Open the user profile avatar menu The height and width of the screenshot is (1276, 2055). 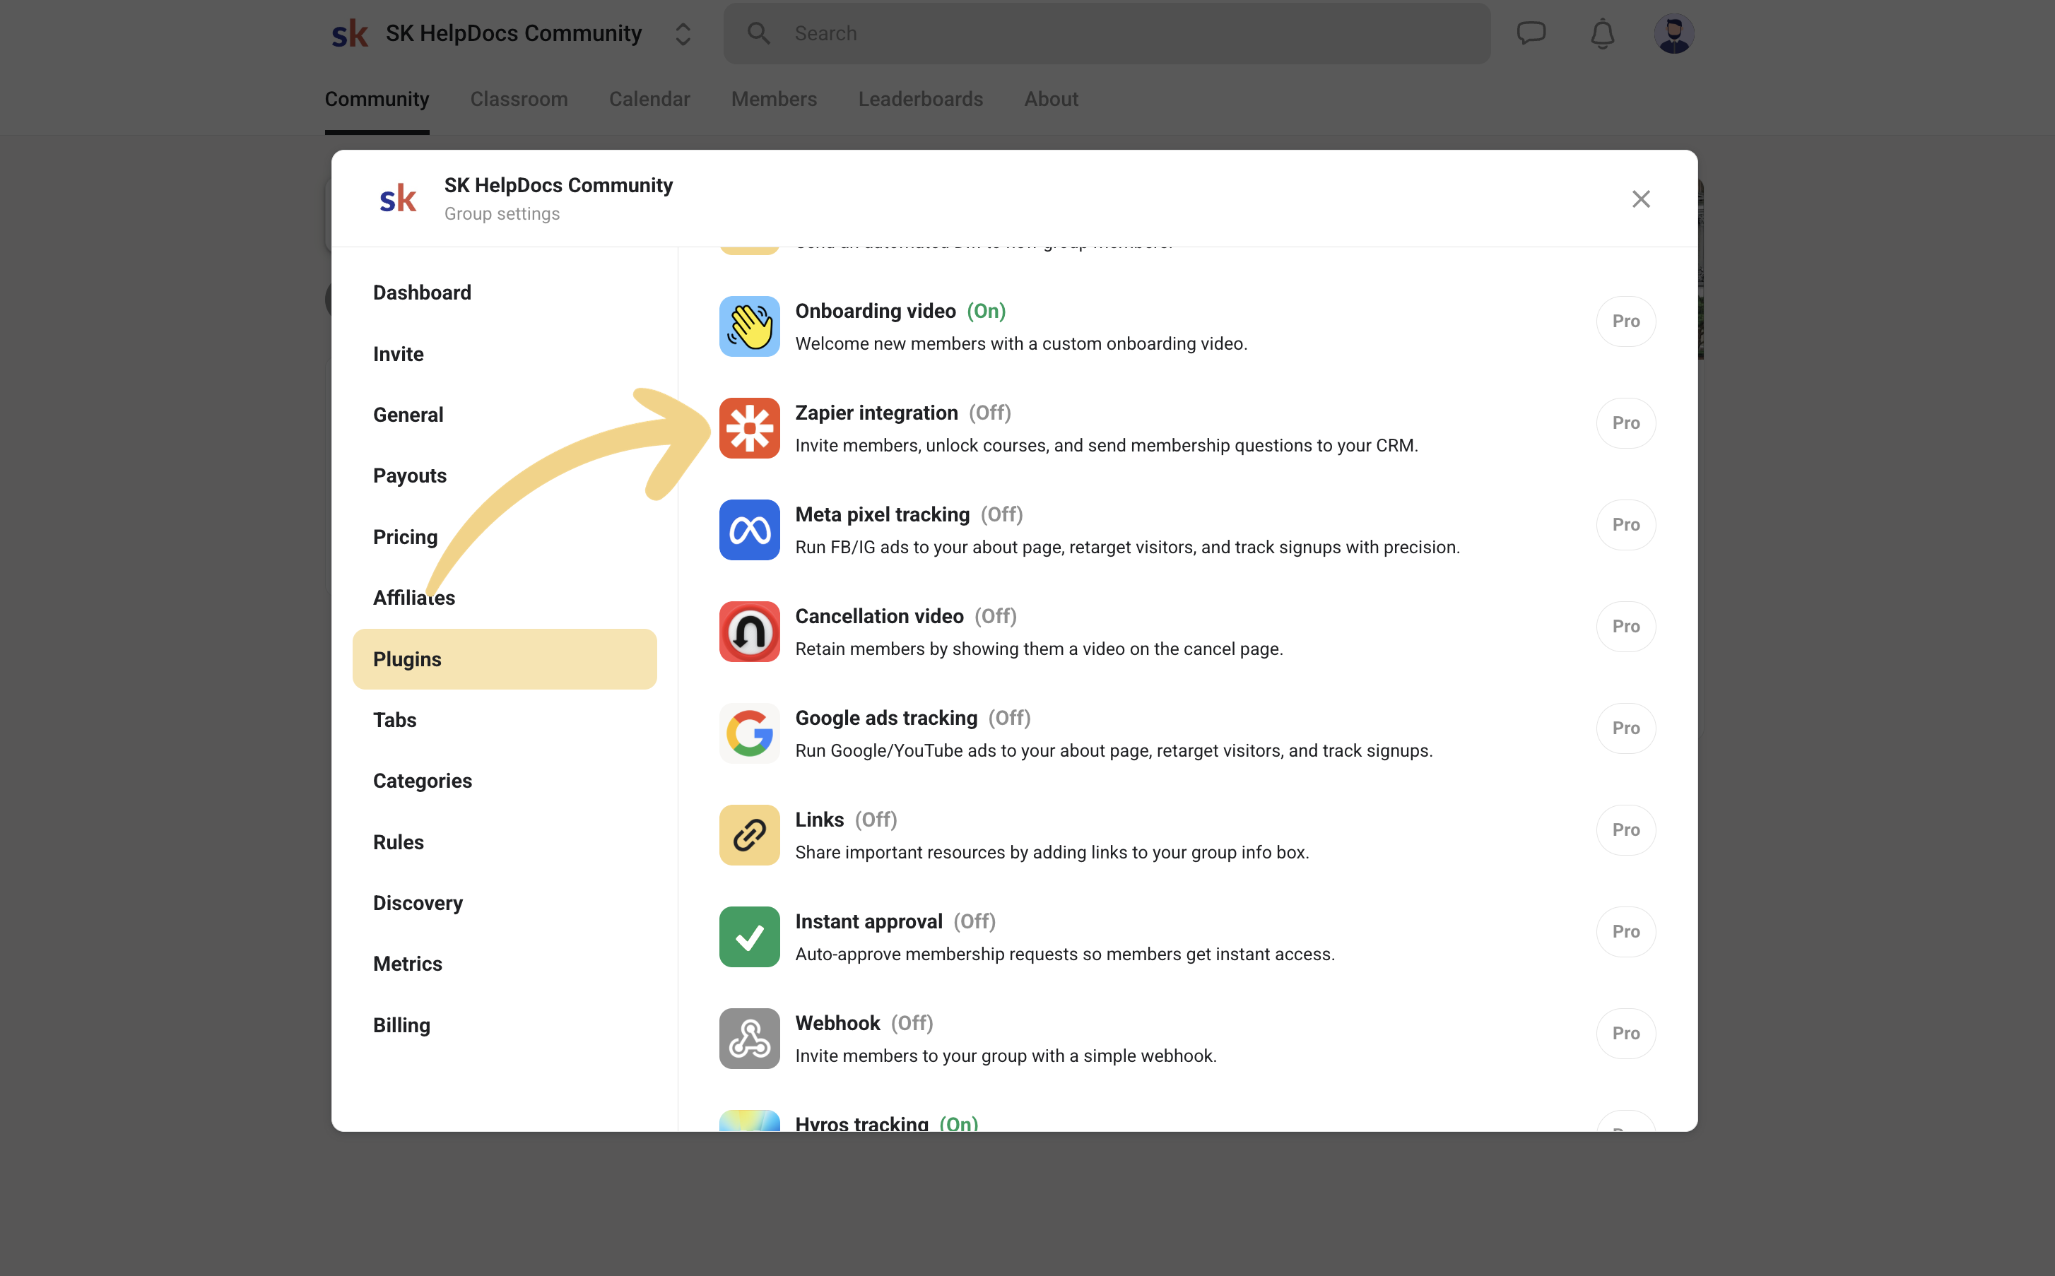point(1673,34)
